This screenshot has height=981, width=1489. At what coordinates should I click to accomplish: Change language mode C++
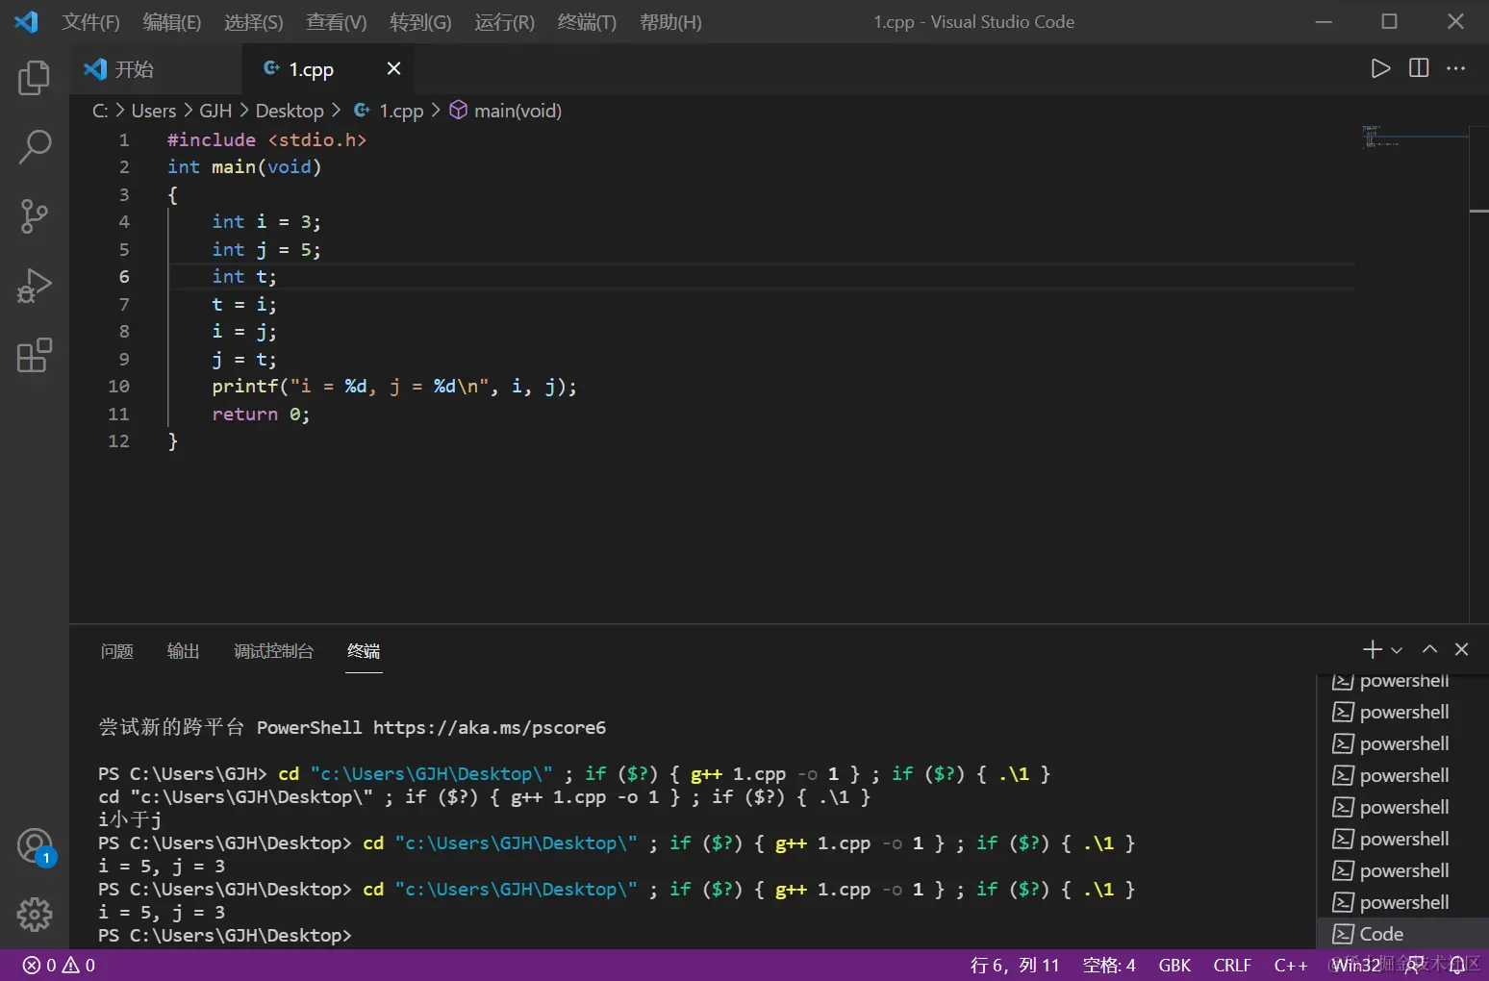pos(1291,965)
